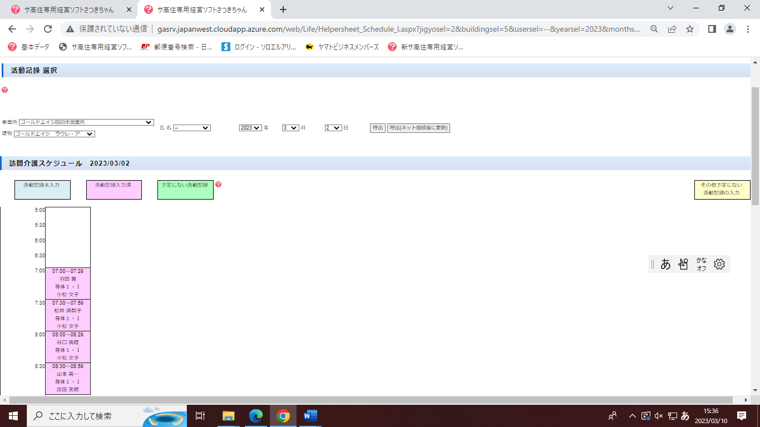The image size is (760, 427).
Task: Click その他予定にない活動記録の入力 button
Action: click(x=722, y=189)
